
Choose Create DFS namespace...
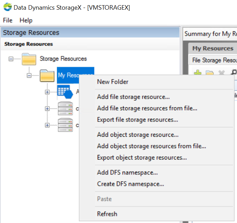point(157,184)
